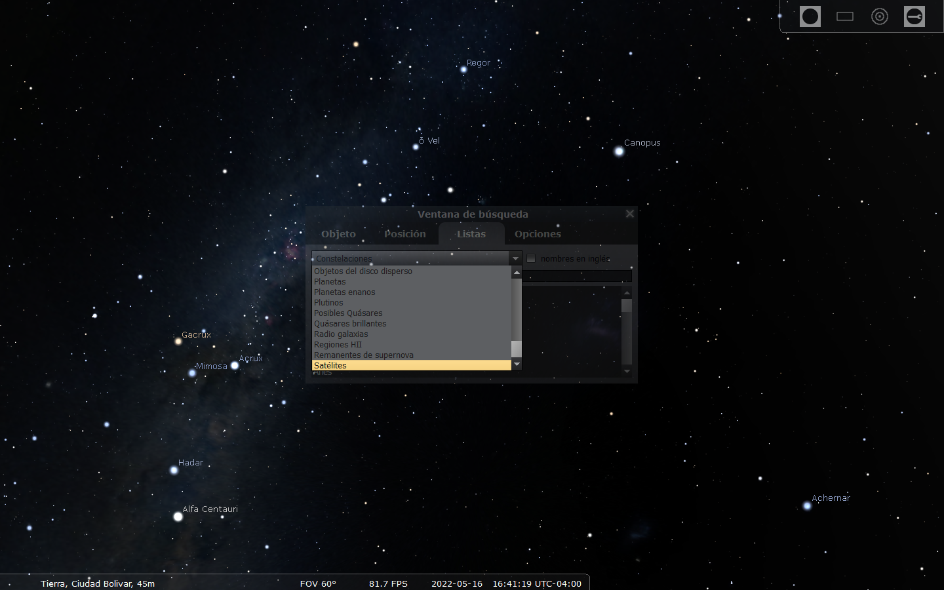Pick Plutinos from the dropdown list

pyautogui.click(x=411, y=303)
